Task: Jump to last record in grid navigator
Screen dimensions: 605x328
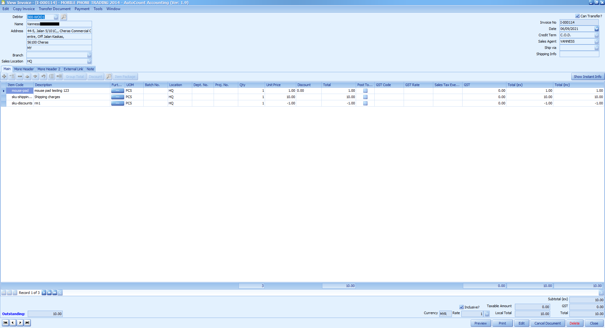Action: point(55,293)
